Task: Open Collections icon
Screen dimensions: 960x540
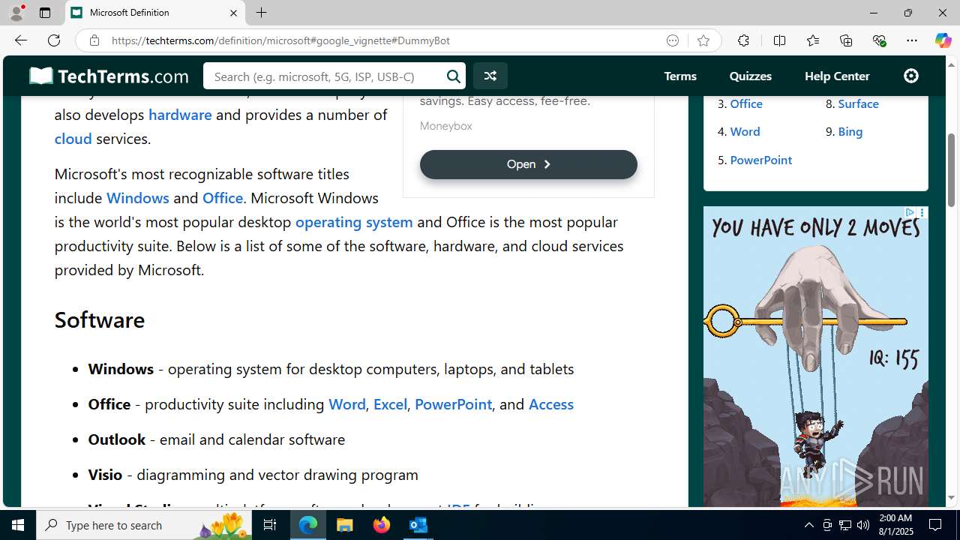Action: click(x=846, y=40)
